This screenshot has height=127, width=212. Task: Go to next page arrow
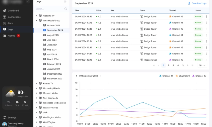[188, 65]
